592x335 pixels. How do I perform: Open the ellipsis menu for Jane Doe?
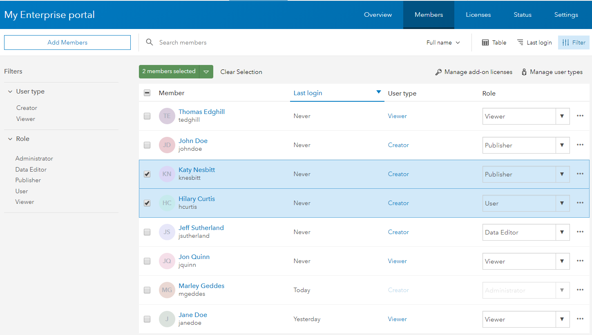point(580,319)
